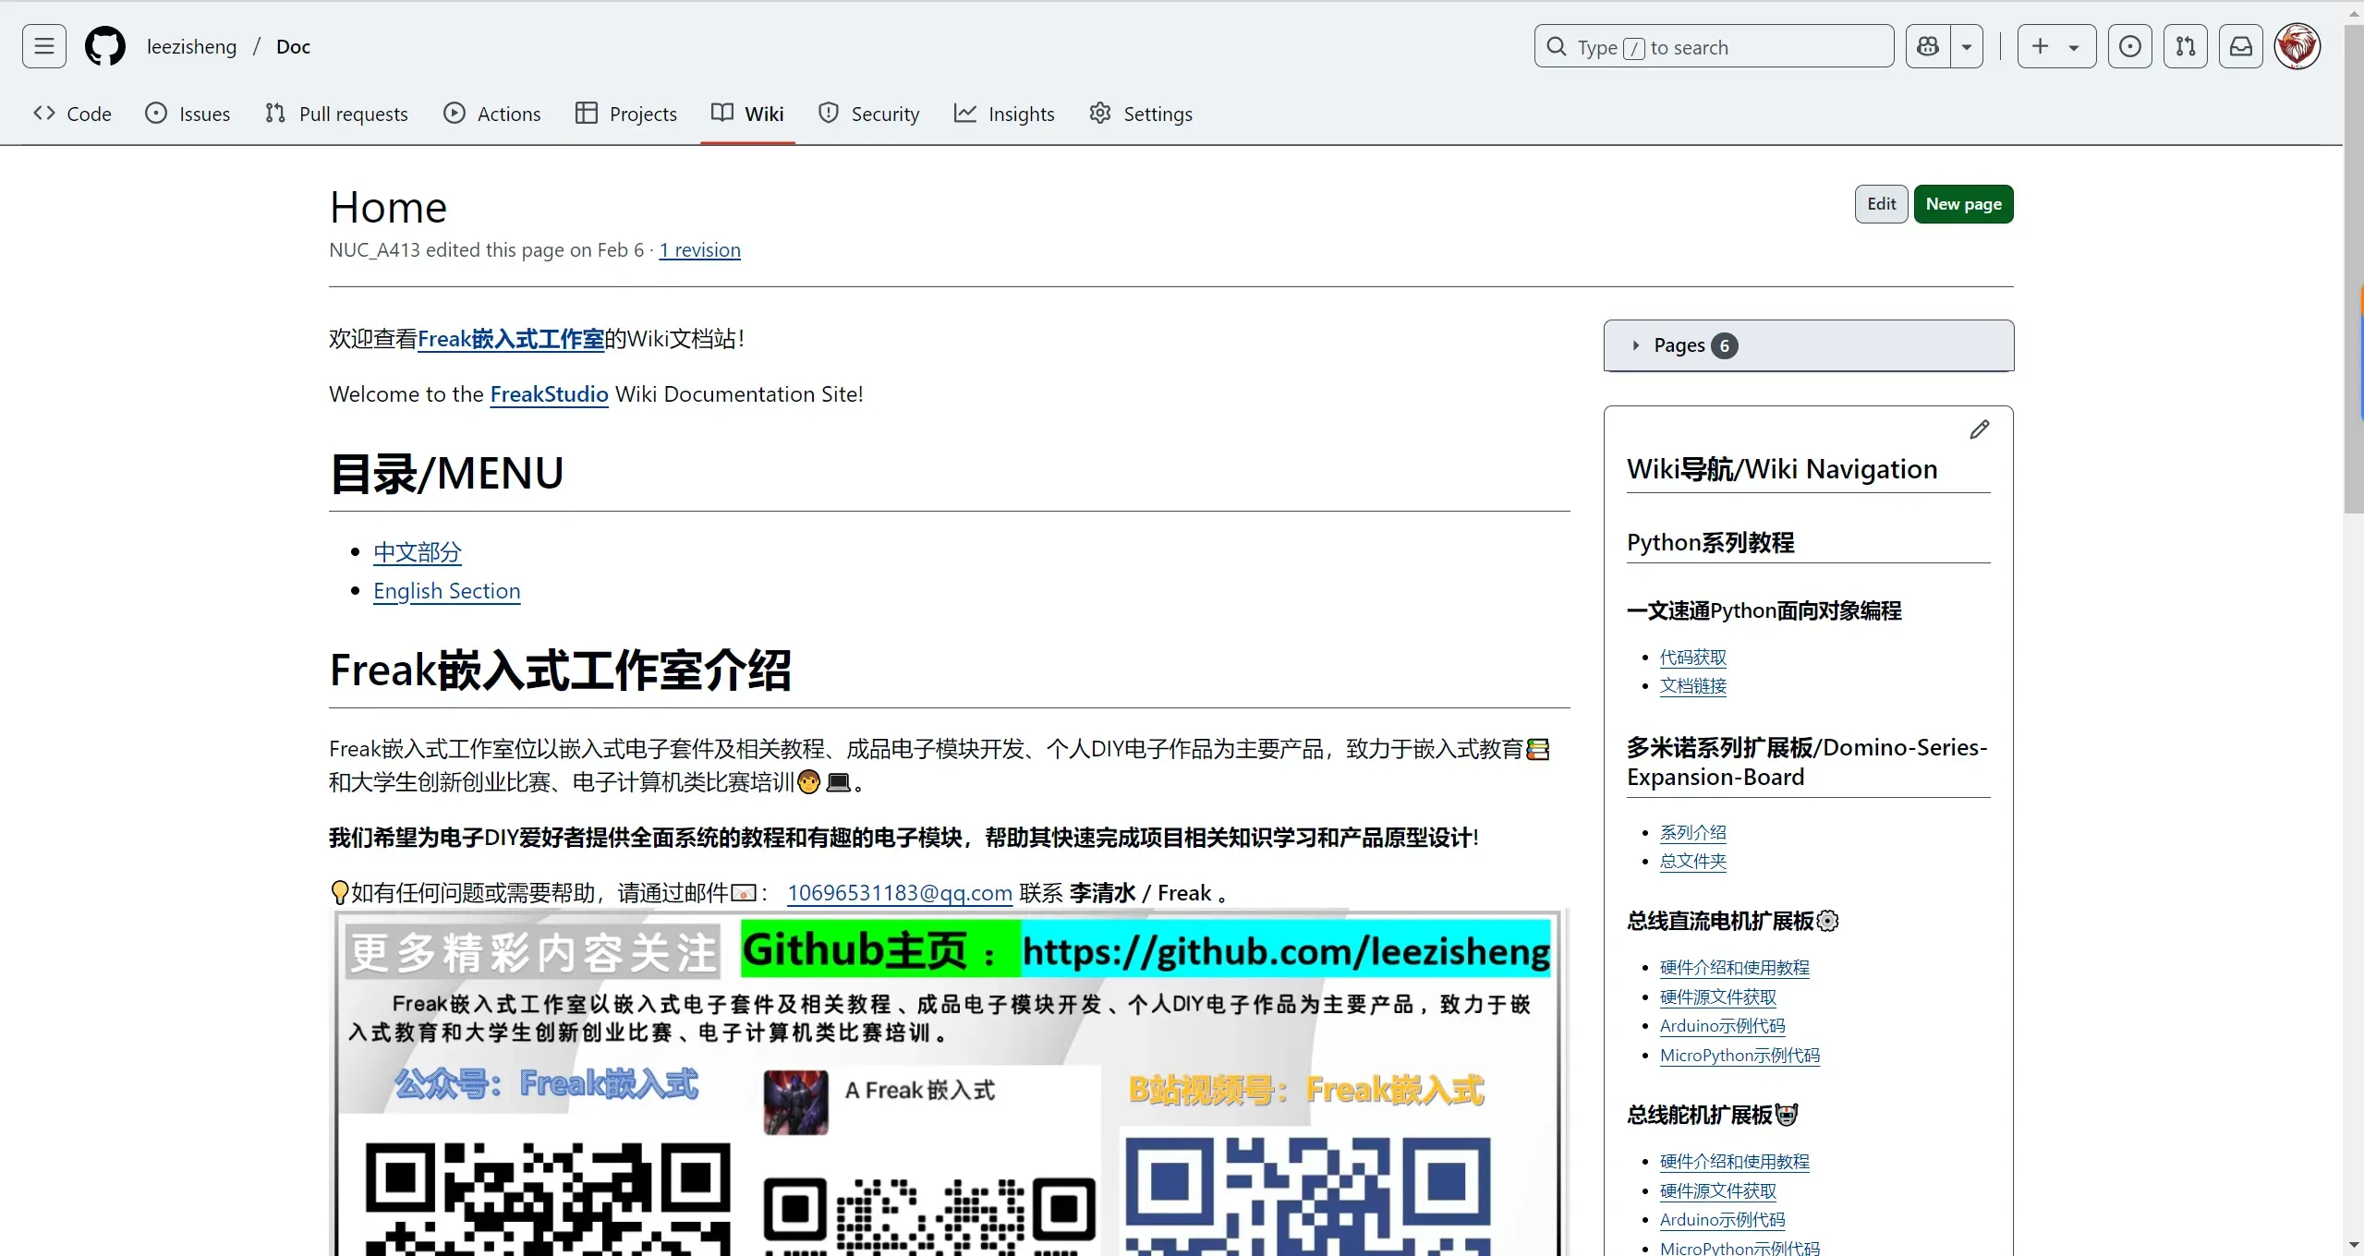
Task: Click the browser vertical scrollbar thumb
Action: tap(2354, 270)
